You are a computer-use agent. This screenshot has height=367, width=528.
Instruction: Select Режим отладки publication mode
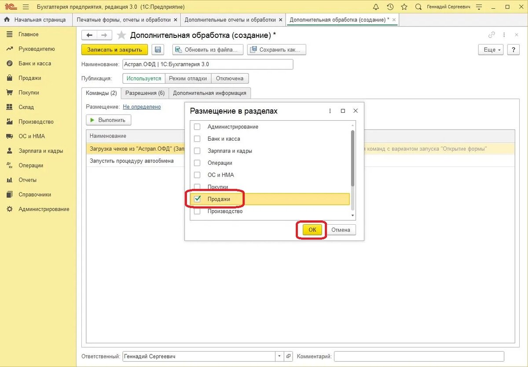188,78
